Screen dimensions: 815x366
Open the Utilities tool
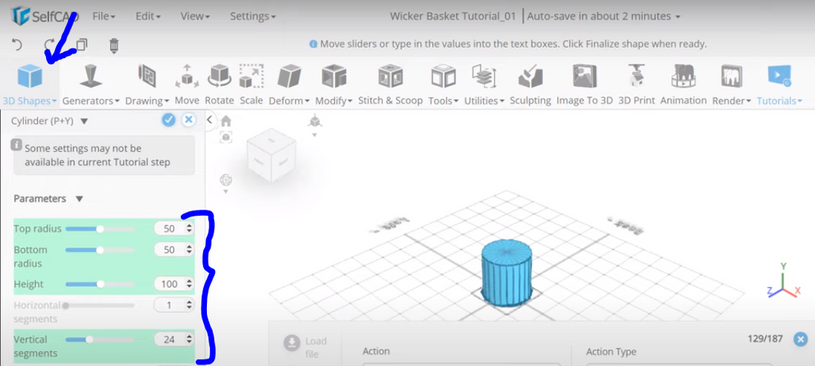pos(484,85)
